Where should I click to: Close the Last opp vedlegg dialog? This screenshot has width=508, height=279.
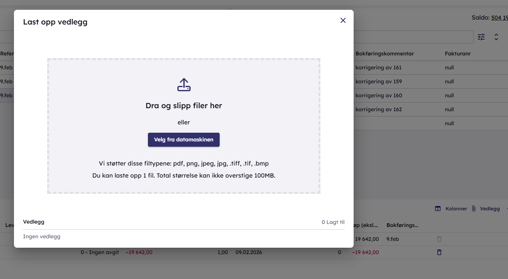pyautogui.click(x=343, y=20)
